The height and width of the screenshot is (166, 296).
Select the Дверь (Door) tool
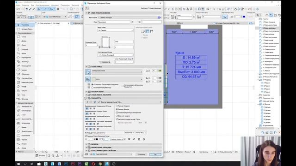tap(25, 41)
